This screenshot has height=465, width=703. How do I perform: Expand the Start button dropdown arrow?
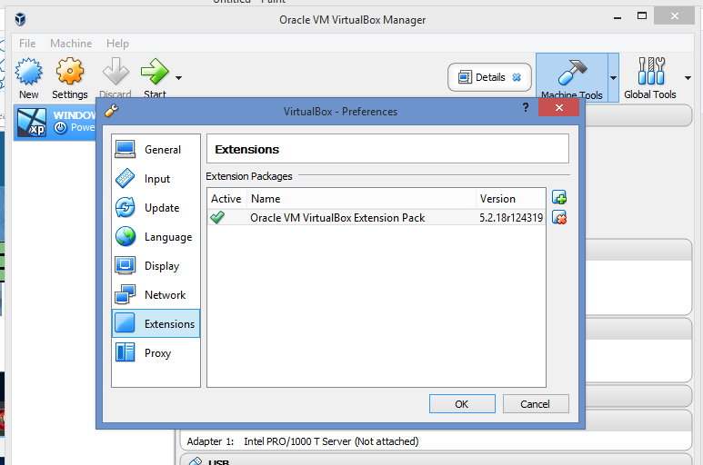pyautogui.click(x=178, y=78)
